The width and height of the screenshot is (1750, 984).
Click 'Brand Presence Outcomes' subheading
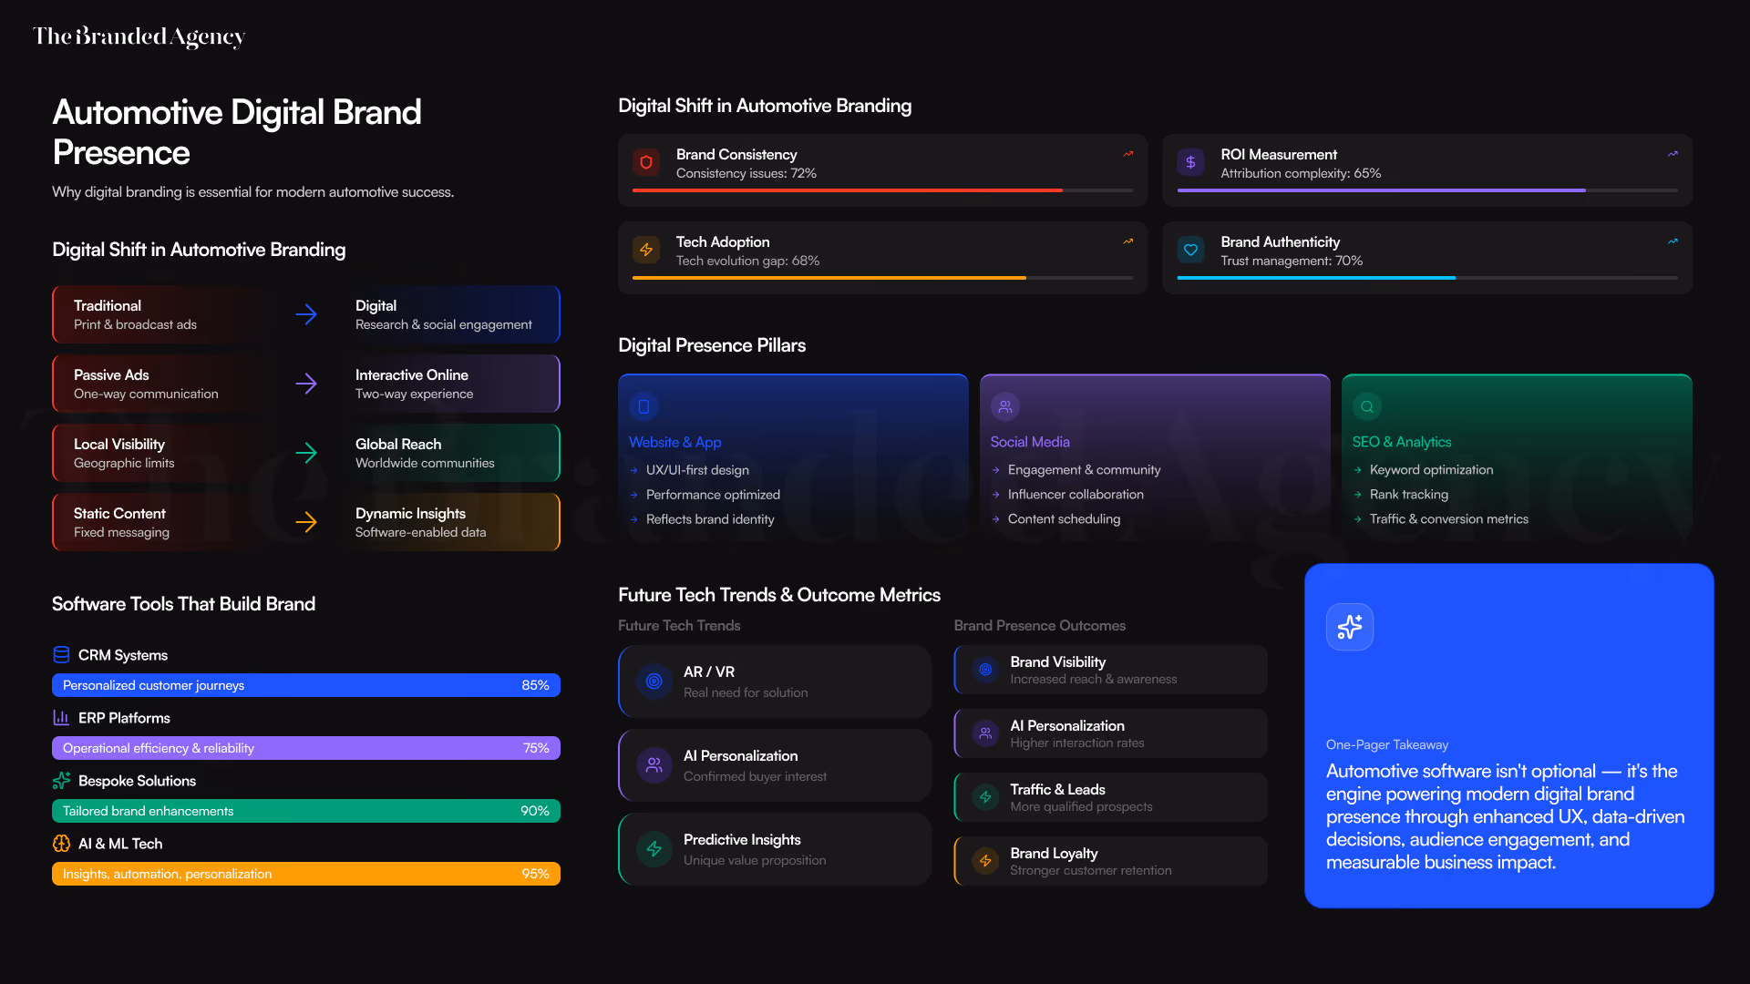pyautogui.click(x=1039, y=626)
